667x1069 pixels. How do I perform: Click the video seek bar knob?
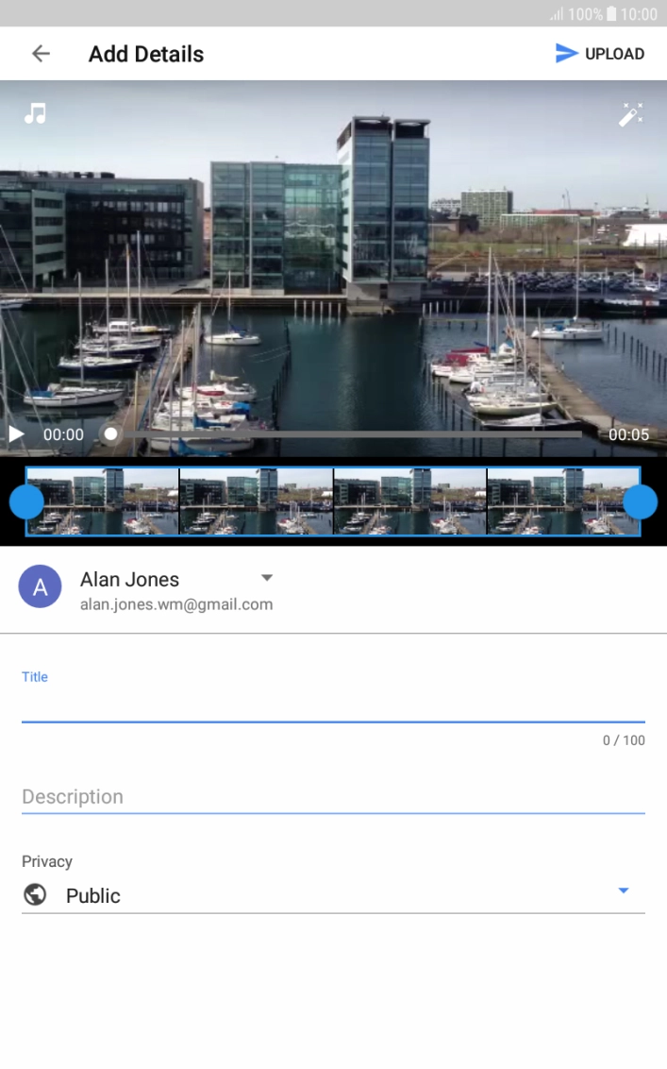111,434
